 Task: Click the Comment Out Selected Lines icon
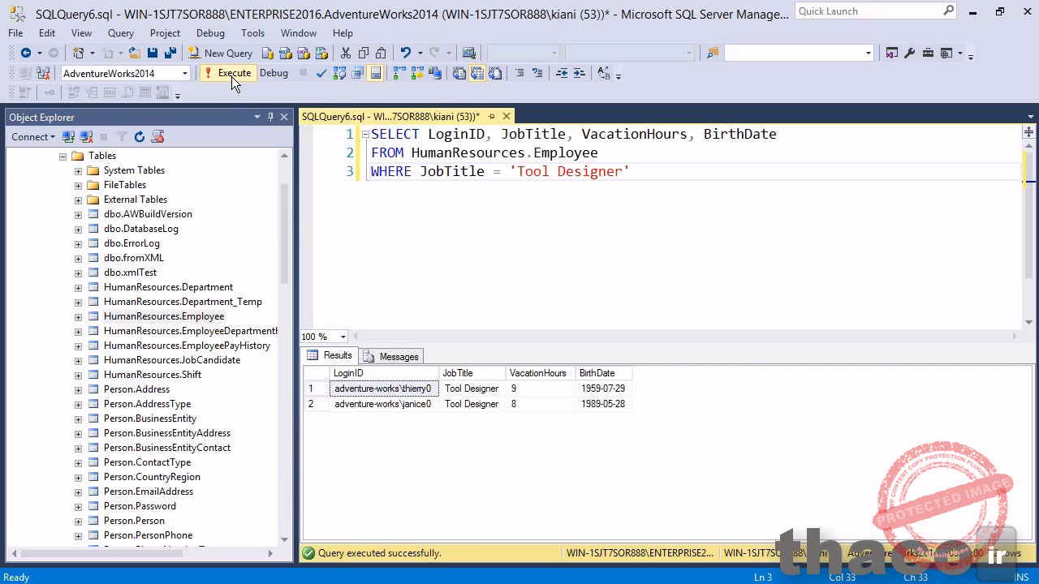coord(519,73)
